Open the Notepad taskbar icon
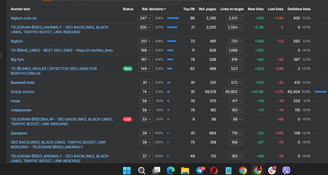The image size is (328, 175). [229, 171]
